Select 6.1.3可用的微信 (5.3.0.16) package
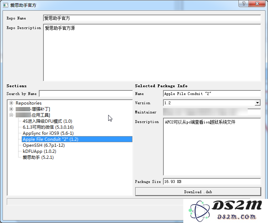Image resolution: width=268 pixels, height=223 pixels. (x=48, y=127)
